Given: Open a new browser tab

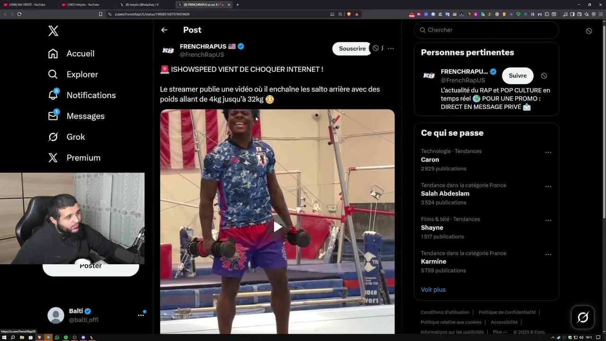Looking at the screenshot, I should (238, 5).
